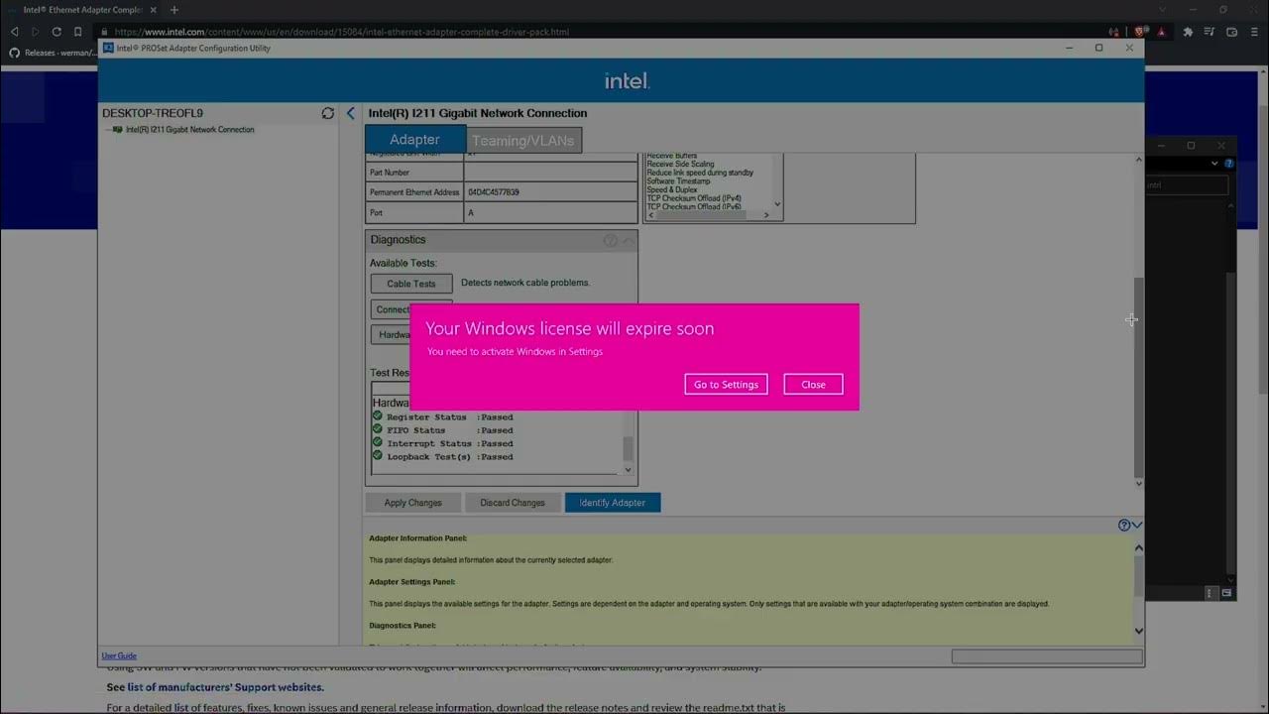The height and width of the screenshot is (714, 1269).
Task: Collapse the information panel with the blue chevron
Action: (1137, 526)
